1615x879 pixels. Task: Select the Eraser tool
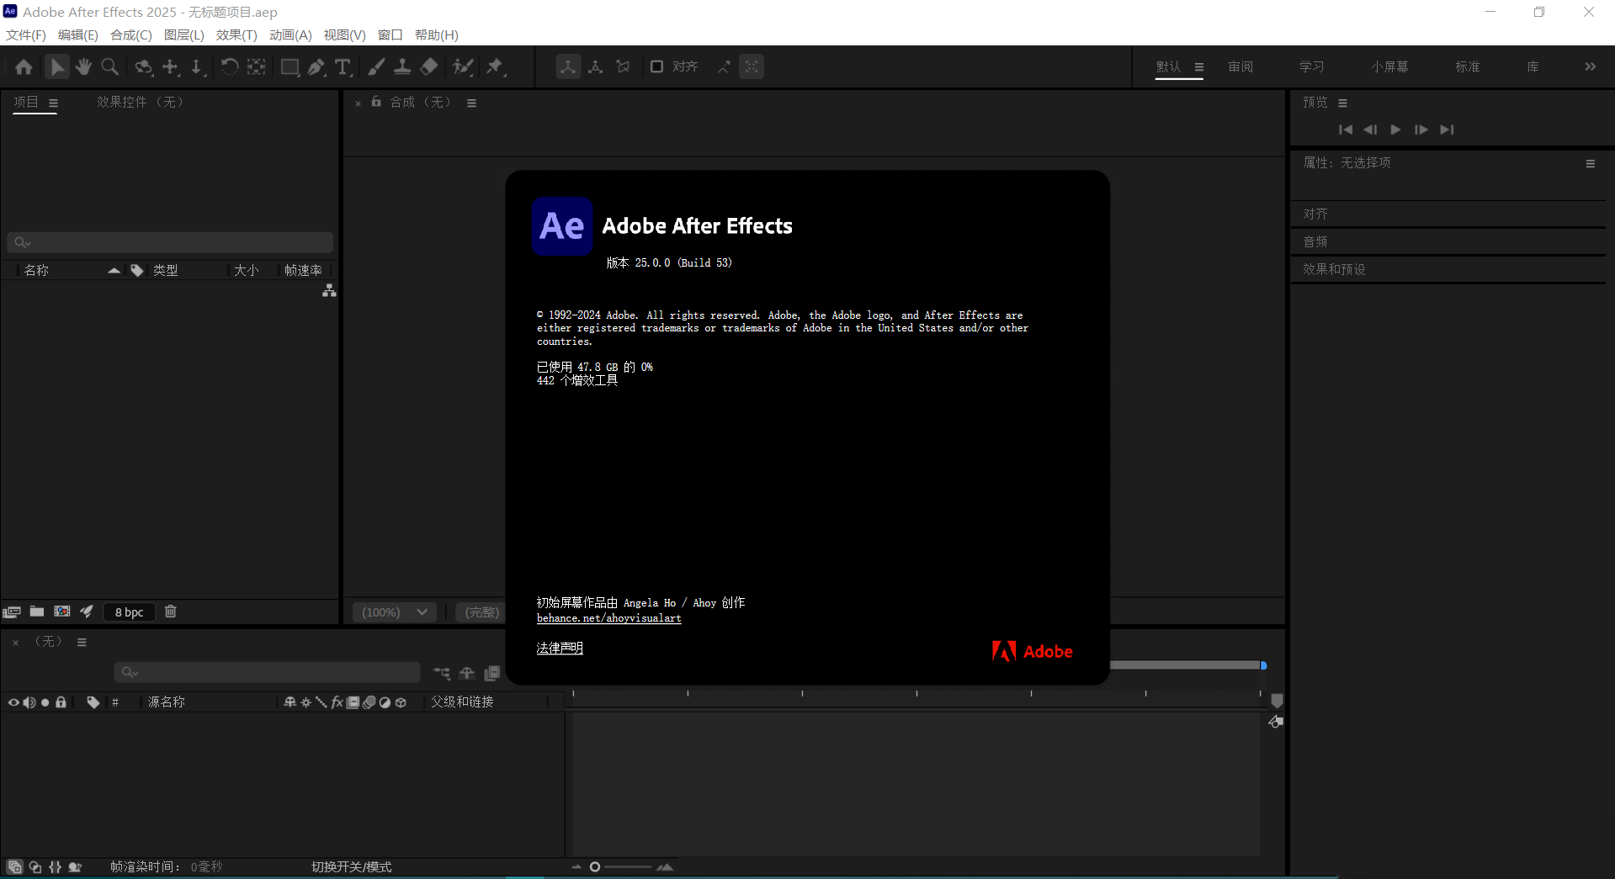(x=429, y=66)
